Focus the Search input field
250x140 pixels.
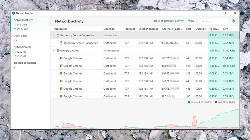pyautogui.click(x=214, y=21)
